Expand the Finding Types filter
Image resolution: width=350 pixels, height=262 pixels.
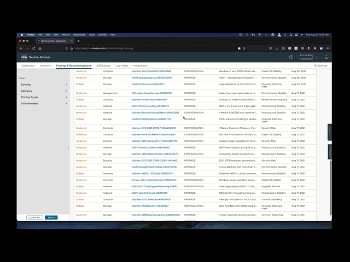click(x=44, y=97)
